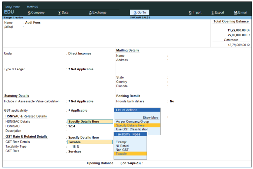Click the Mailing Details Name label
This screenshot has height=169, width=253.
coord(120,56)
